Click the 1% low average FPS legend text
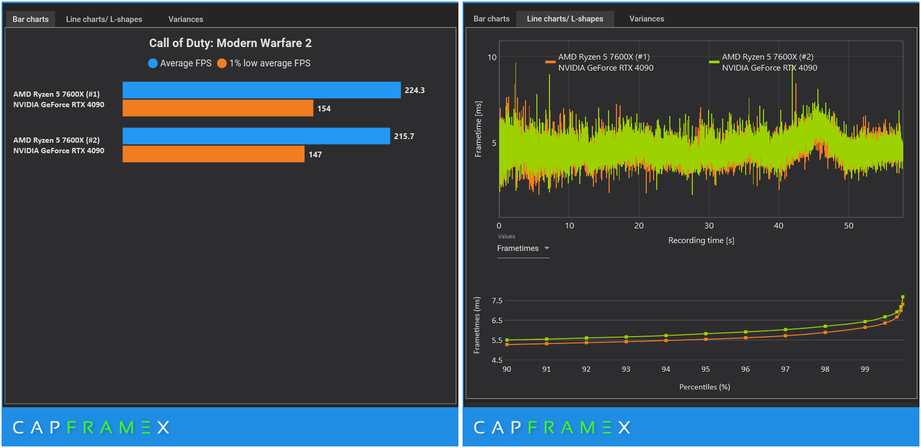 [x=269, y=63]
